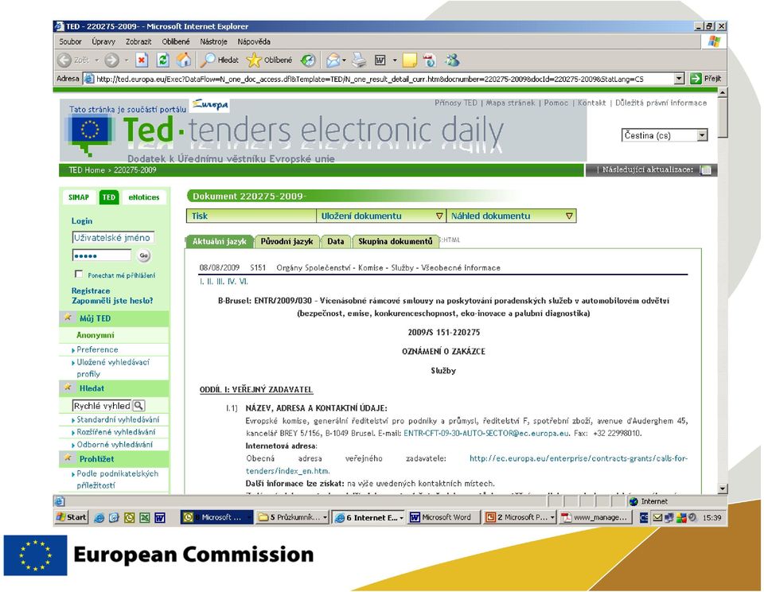Click the Windows Start button
The height and width of the screenshot is (592, 764).
72,517
